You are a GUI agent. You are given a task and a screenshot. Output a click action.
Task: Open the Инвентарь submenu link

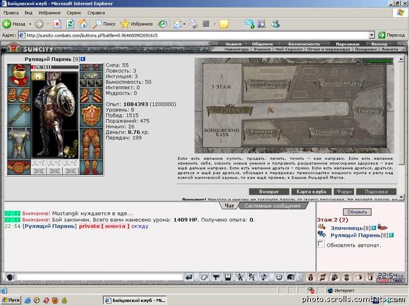point(237,49)
